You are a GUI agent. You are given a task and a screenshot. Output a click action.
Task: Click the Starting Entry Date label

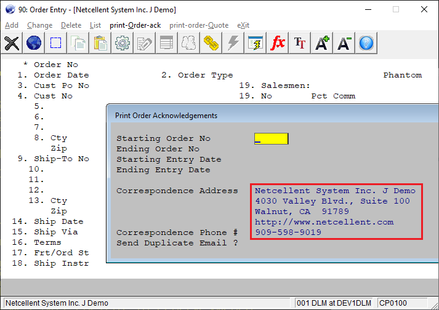[169, 159]
